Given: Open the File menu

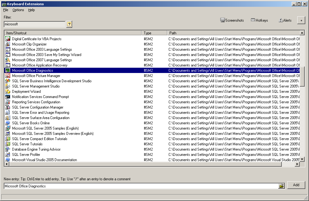Looking at the screenshot, I should (x=6, y=10).
